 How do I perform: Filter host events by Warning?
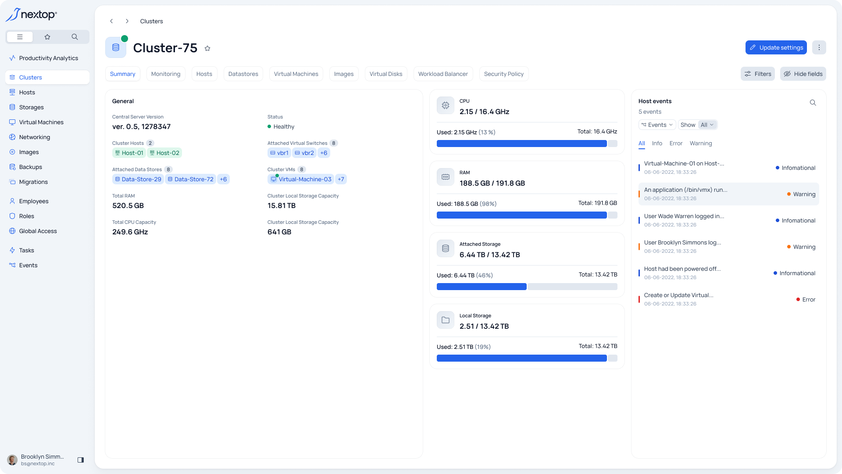701,144
